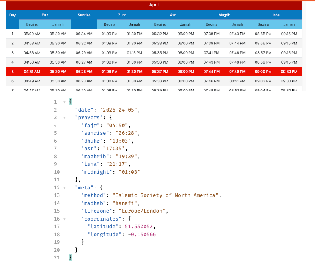The image size is (315, 273).
Task: Click the closing brace on line 21
Action: (x=70, y=257)
